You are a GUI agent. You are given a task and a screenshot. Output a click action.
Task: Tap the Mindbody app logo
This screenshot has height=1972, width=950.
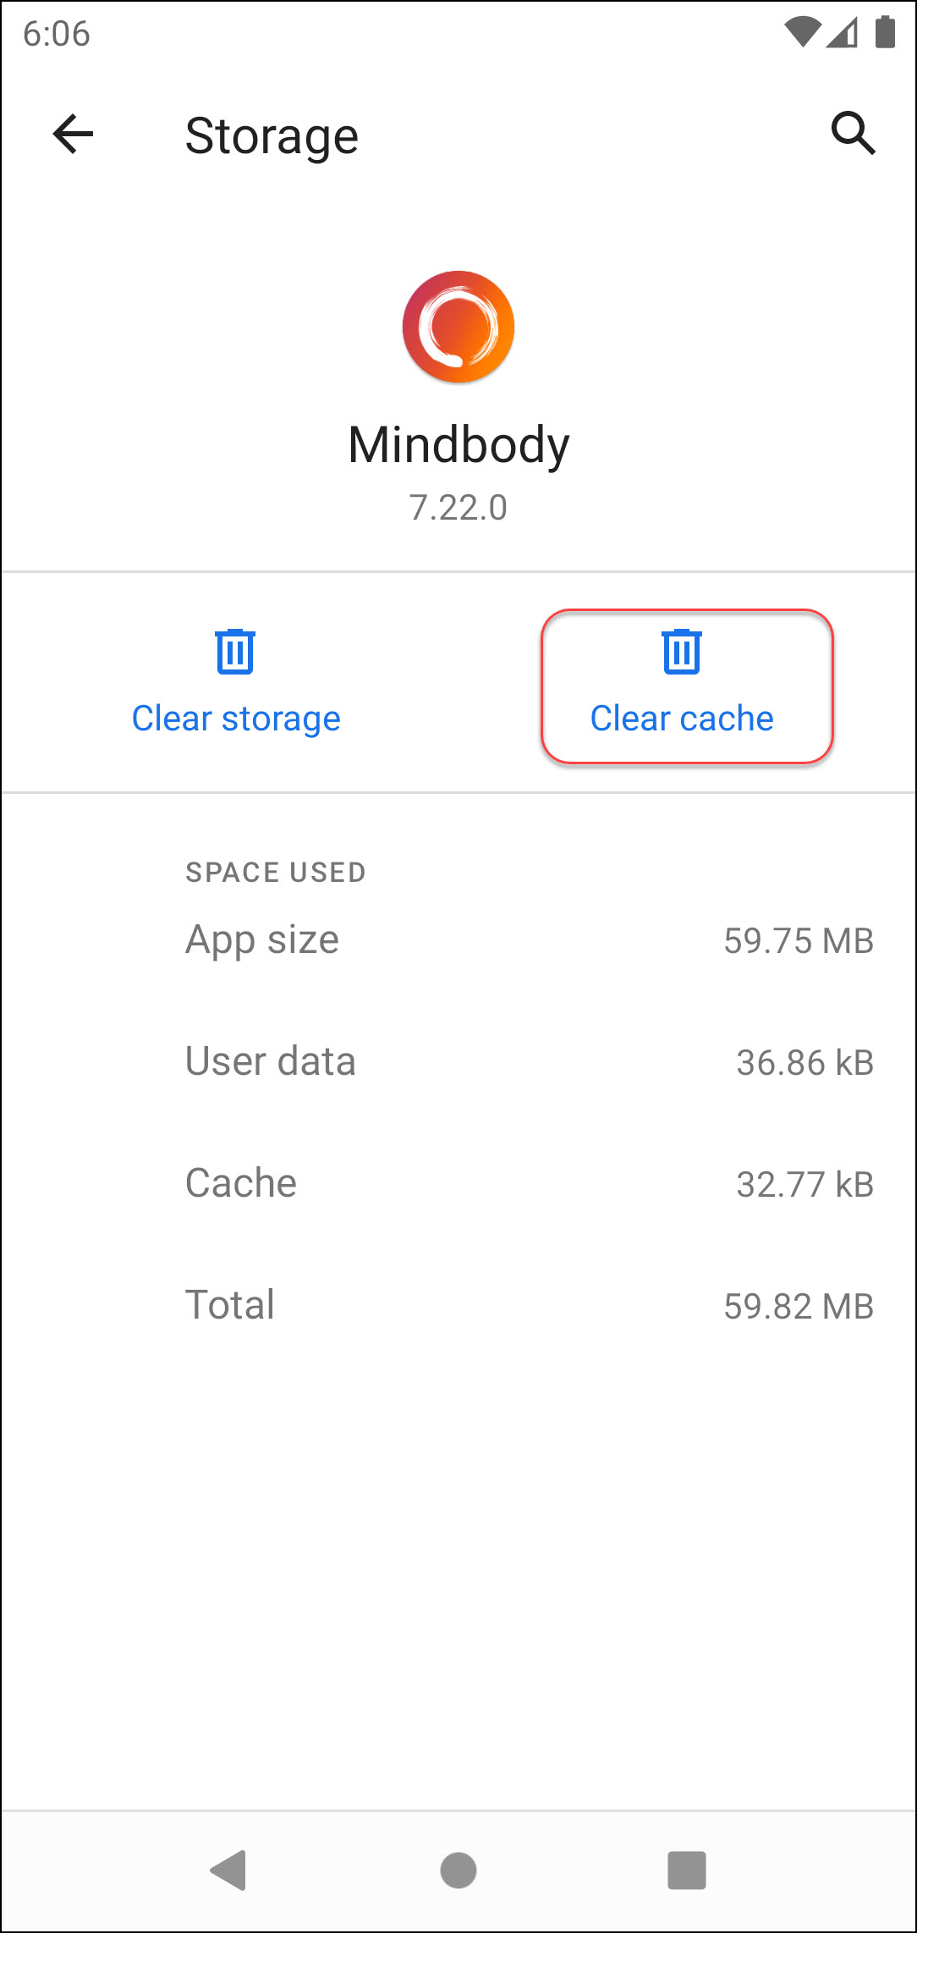tap(459, 327)
